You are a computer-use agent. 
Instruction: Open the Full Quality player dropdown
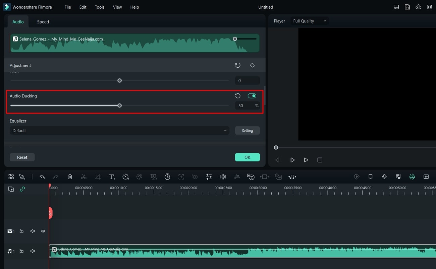[x=309, y=21]
